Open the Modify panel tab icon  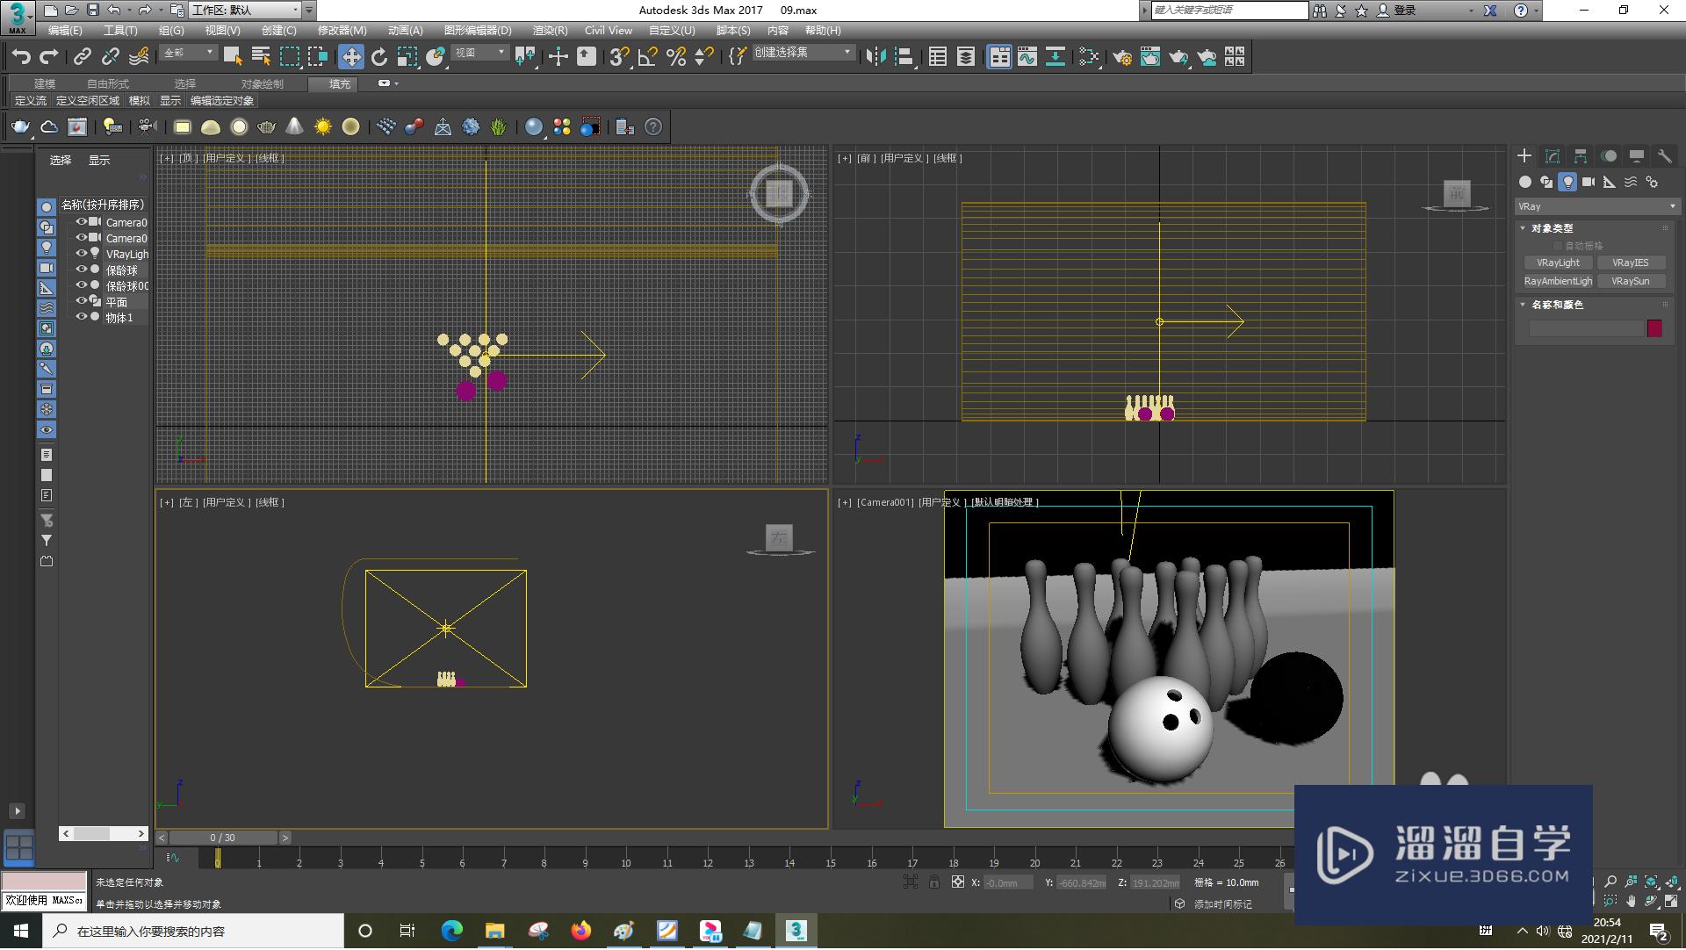[x=1553, y=156]
